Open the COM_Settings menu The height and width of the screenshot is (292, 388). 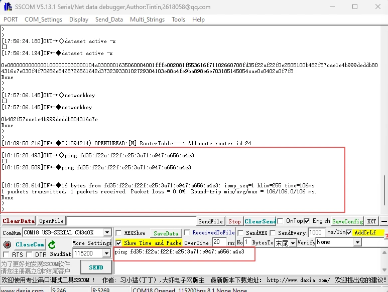tap(43, 20)
